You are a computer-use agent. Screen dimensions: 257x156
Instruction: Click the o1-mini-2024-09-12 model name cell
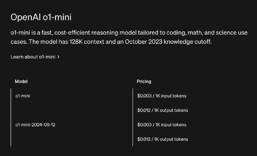35,125
